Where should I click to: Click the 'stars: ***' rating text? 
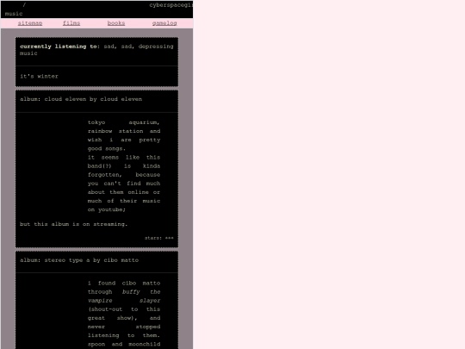[159, 238]
